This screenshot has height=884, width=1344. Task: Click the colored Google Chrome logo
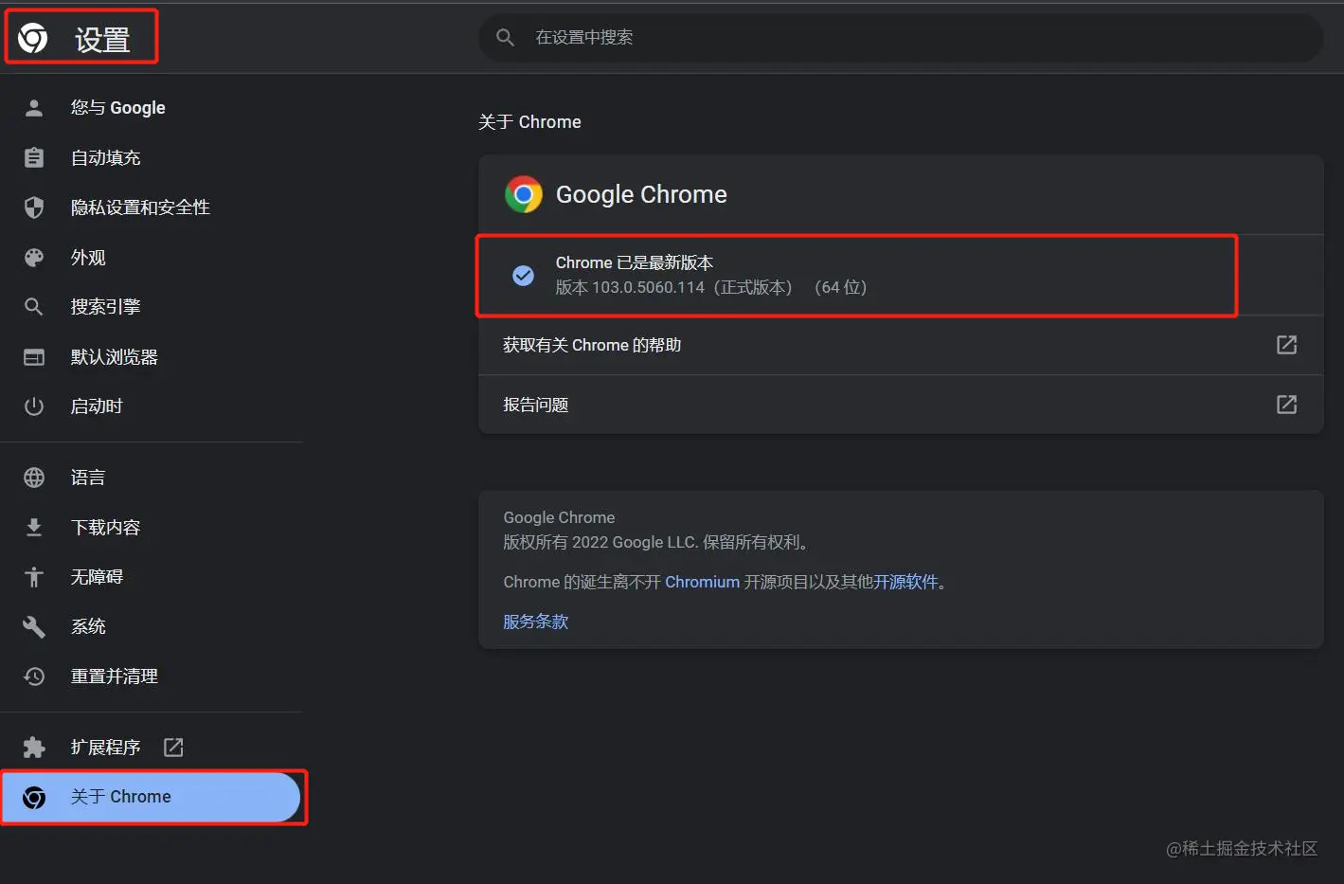point(524,194)
